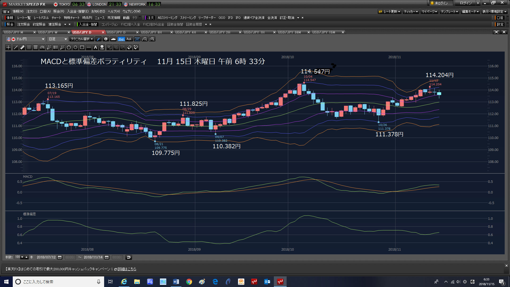Select the circle shape tool
The image size is (510, 287).
coord(75,47)
